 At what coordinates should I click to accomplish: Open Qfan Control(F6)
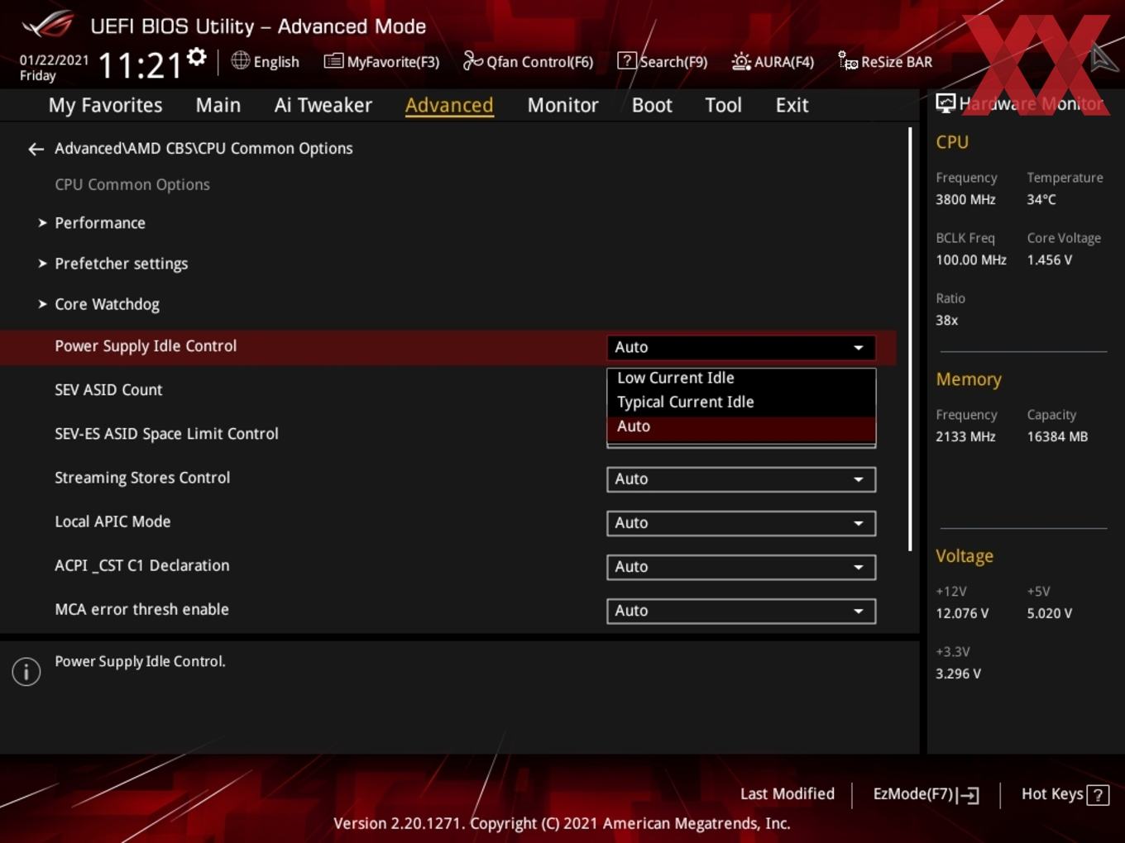pos(528,61)
